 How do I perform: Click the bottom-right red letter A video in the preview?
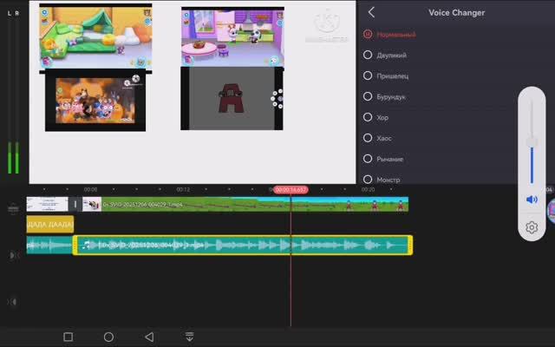[x=232, y=98]
